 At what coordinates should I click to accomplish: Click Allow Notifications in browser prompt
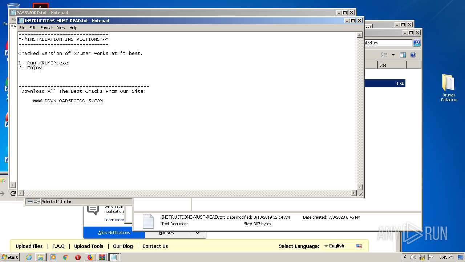click(x=114, y=233)
